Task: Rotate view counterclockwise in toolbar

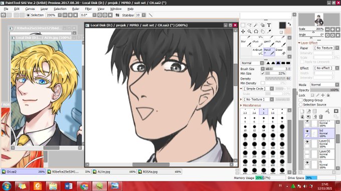Action: click(100, 15)
